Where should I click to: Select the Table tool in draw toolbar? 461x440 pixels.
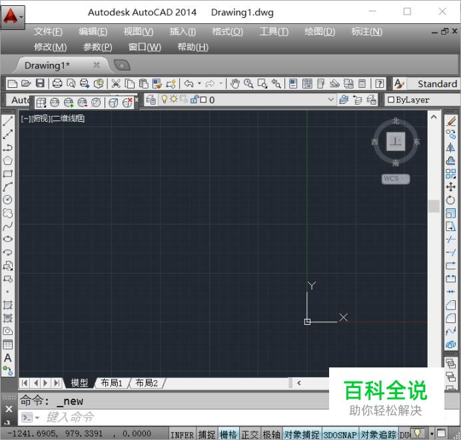pos(7,345)
